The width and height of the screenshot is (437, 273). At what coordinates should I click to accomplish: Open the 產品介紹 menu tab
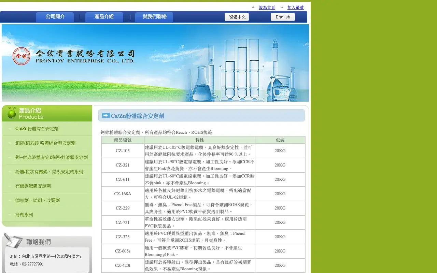click(x=104, y=17)
